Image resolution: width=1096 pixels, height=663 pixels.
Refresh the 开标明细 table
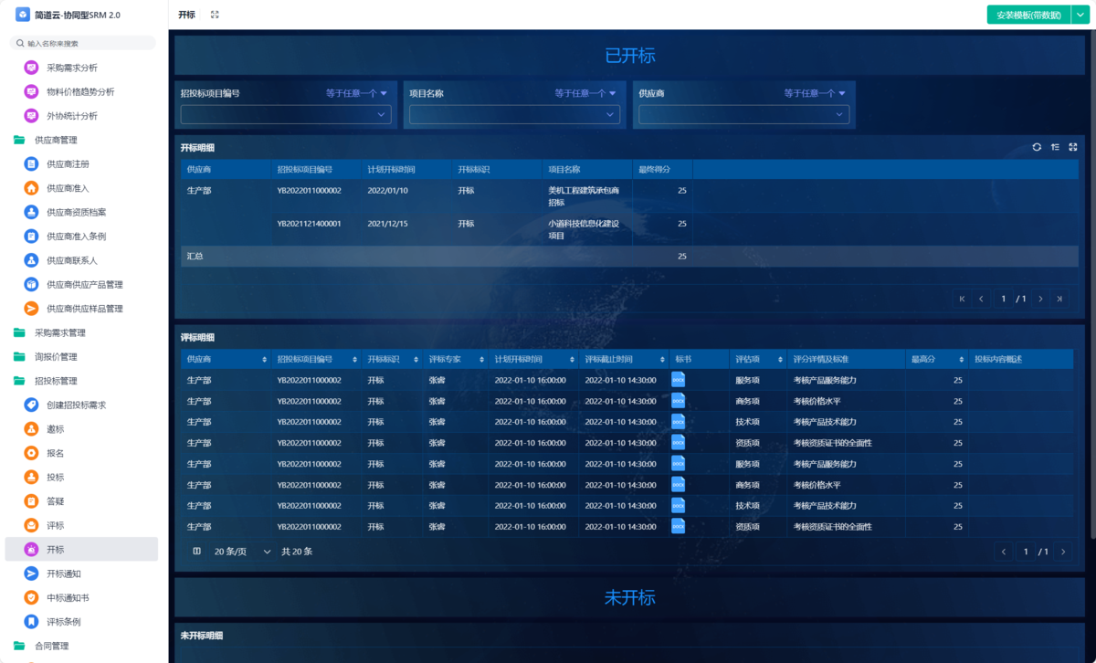click(1037, 147)
